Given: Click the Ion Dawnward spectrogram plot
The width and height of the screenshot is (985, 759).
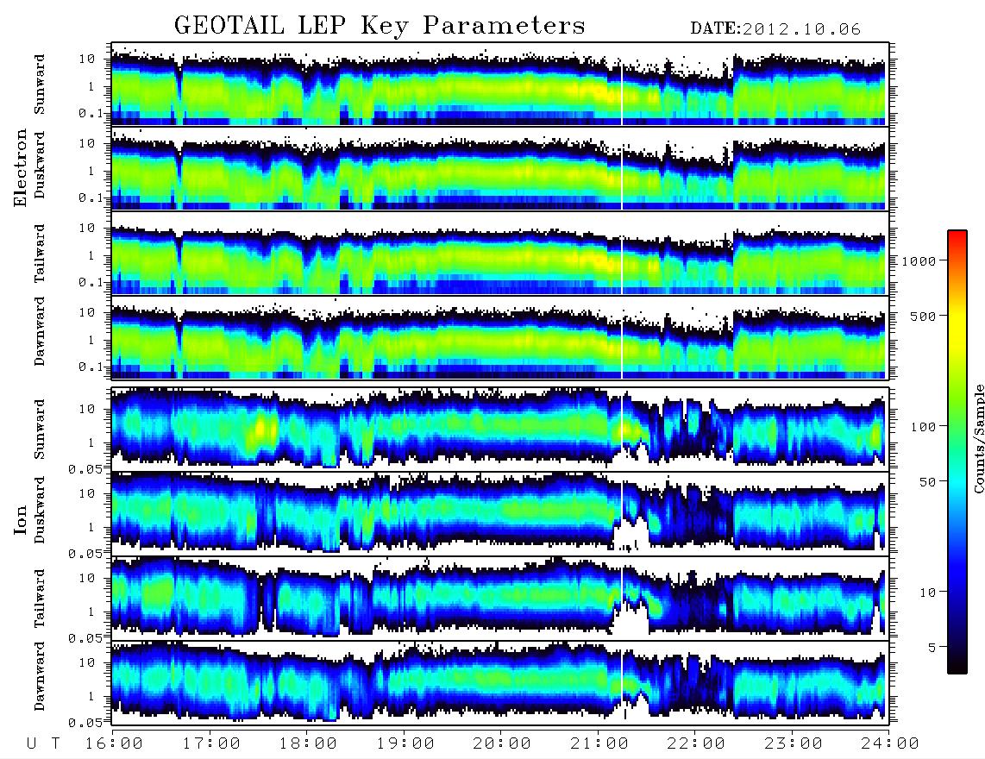Looking at the screenshot, I should pos(500,682).
